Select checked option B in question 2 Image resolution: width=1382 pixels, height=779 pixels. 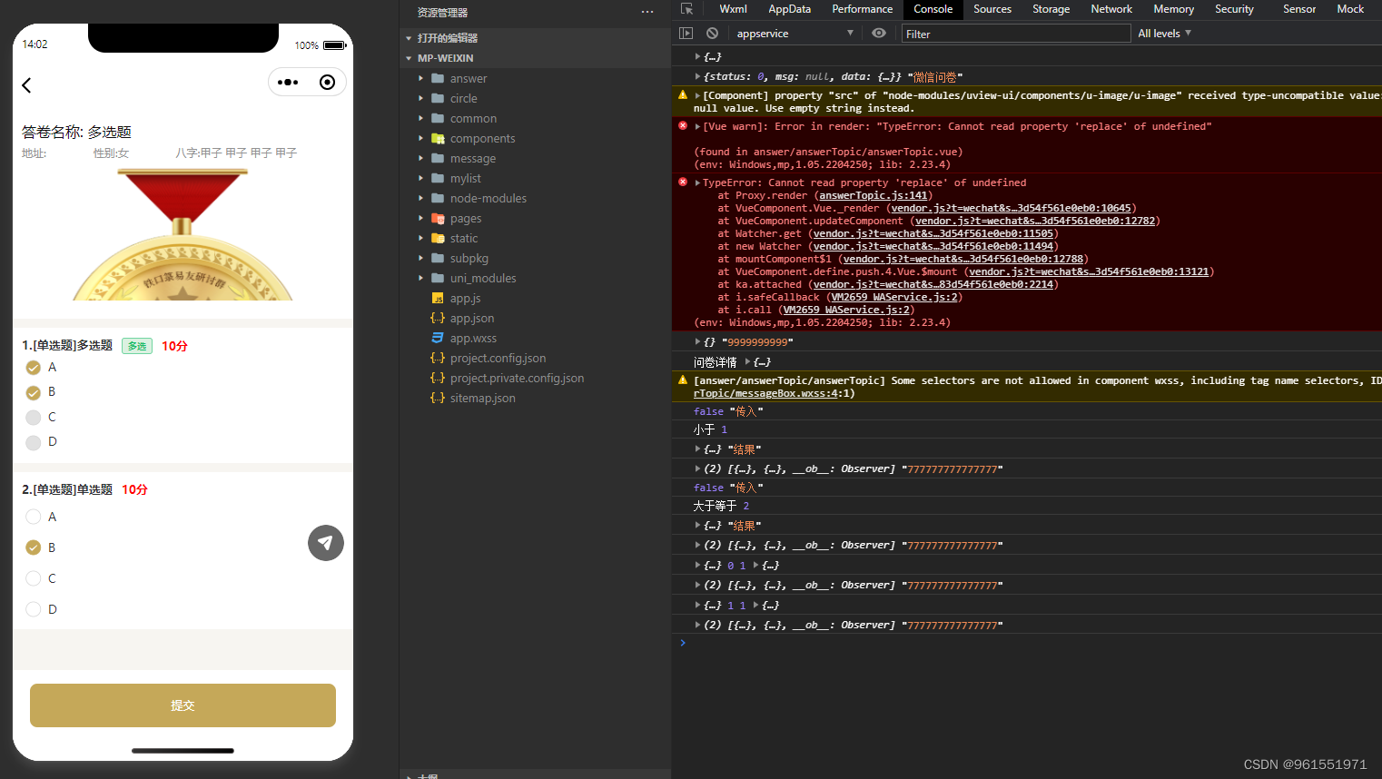(x=34, y=547)
